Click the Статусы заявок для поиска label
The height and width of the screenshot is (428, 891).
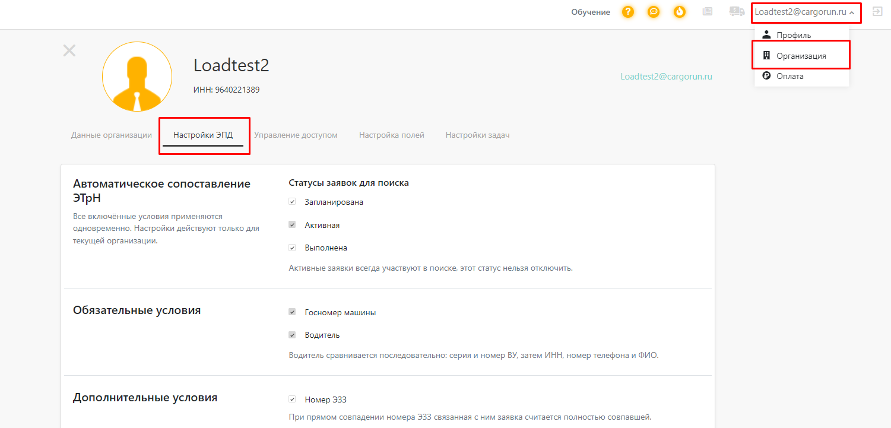[348, 183]
